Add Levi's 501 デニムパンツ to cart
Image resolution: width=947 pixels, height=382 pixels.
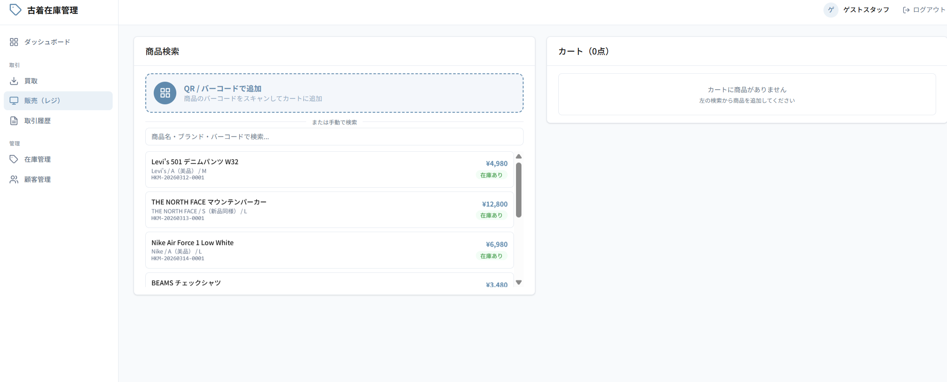click(x=329, y=169)
